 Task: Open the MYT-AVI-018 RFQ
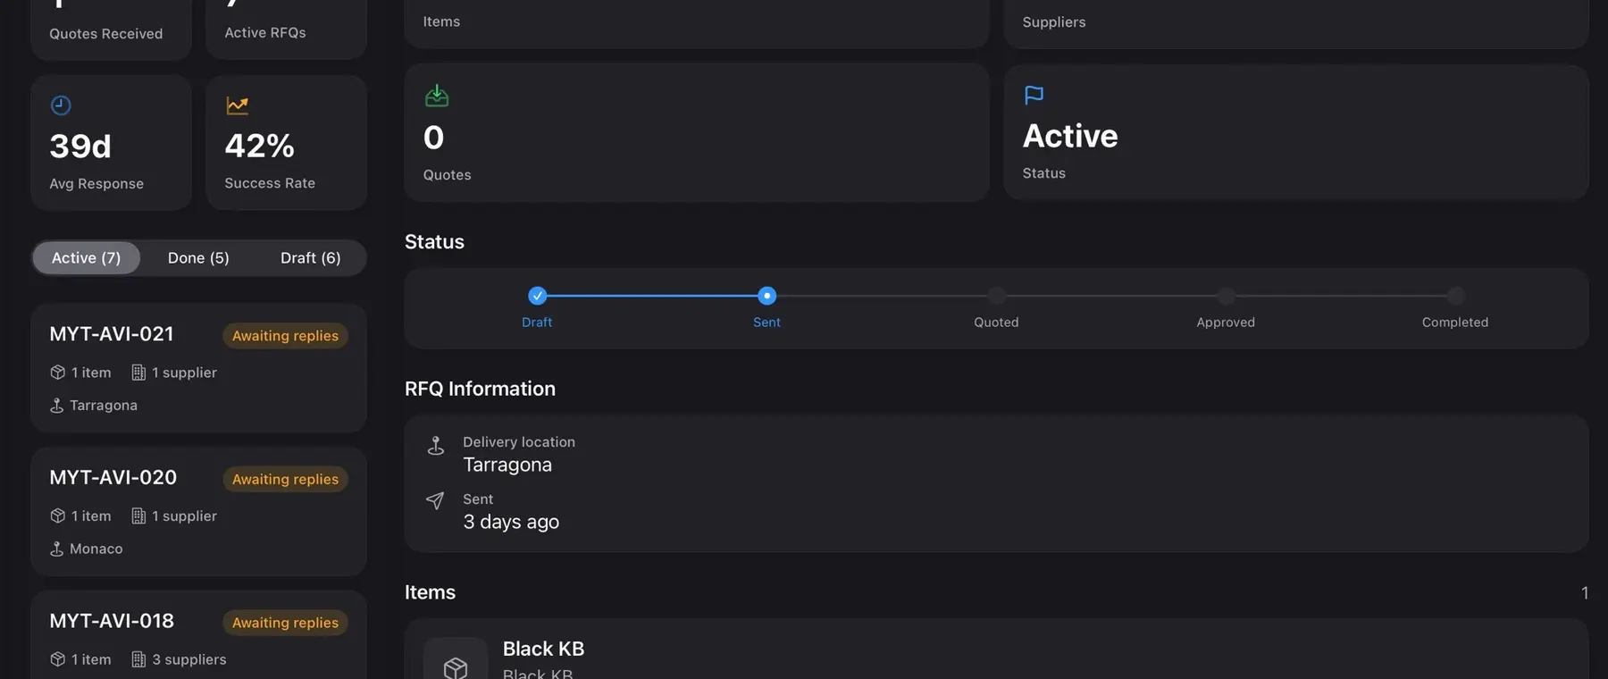(x=198, y=635)
